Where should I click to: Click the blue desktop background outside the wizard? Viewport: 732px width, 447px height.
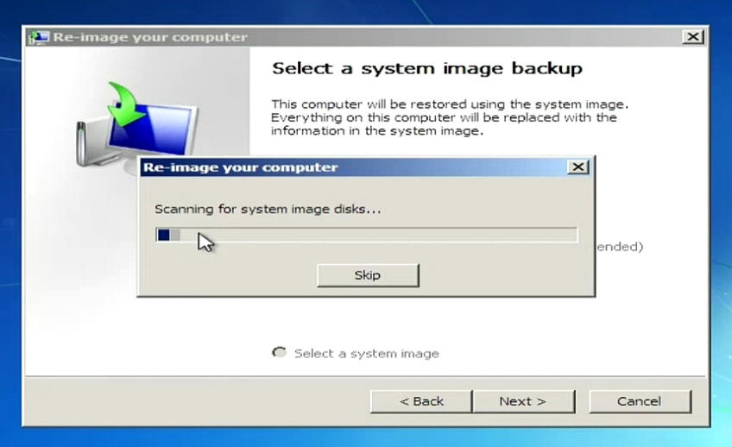pyautogui.click(x=721, y=259)
